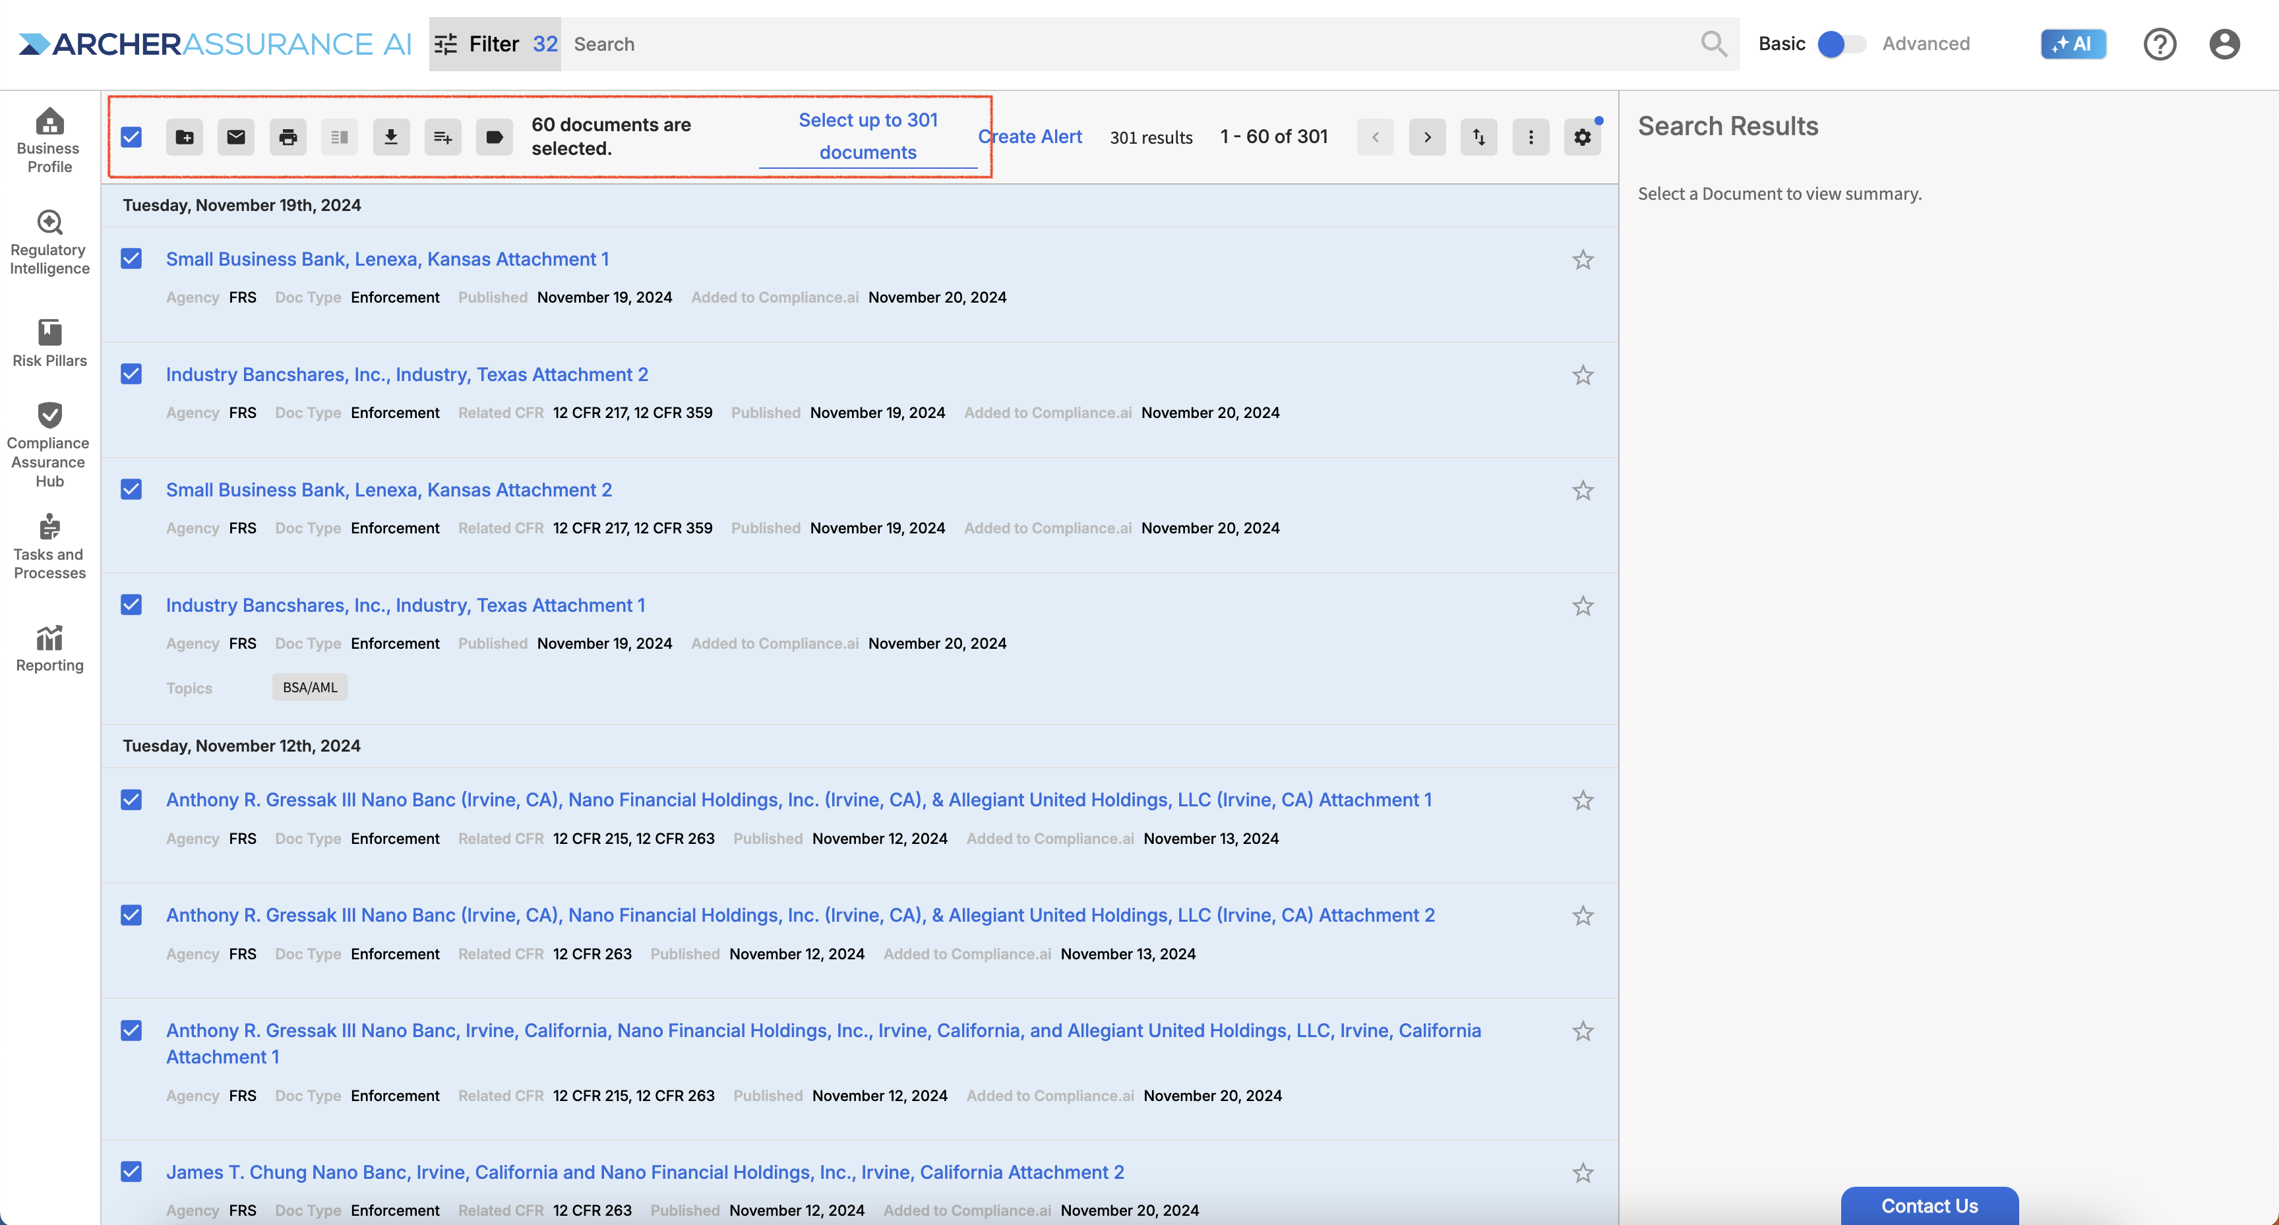The height and width of the screenshot is (1225, 2279).
Task: Star the Small Business Bank Attachment 1 document
Action: point(1582,260)
